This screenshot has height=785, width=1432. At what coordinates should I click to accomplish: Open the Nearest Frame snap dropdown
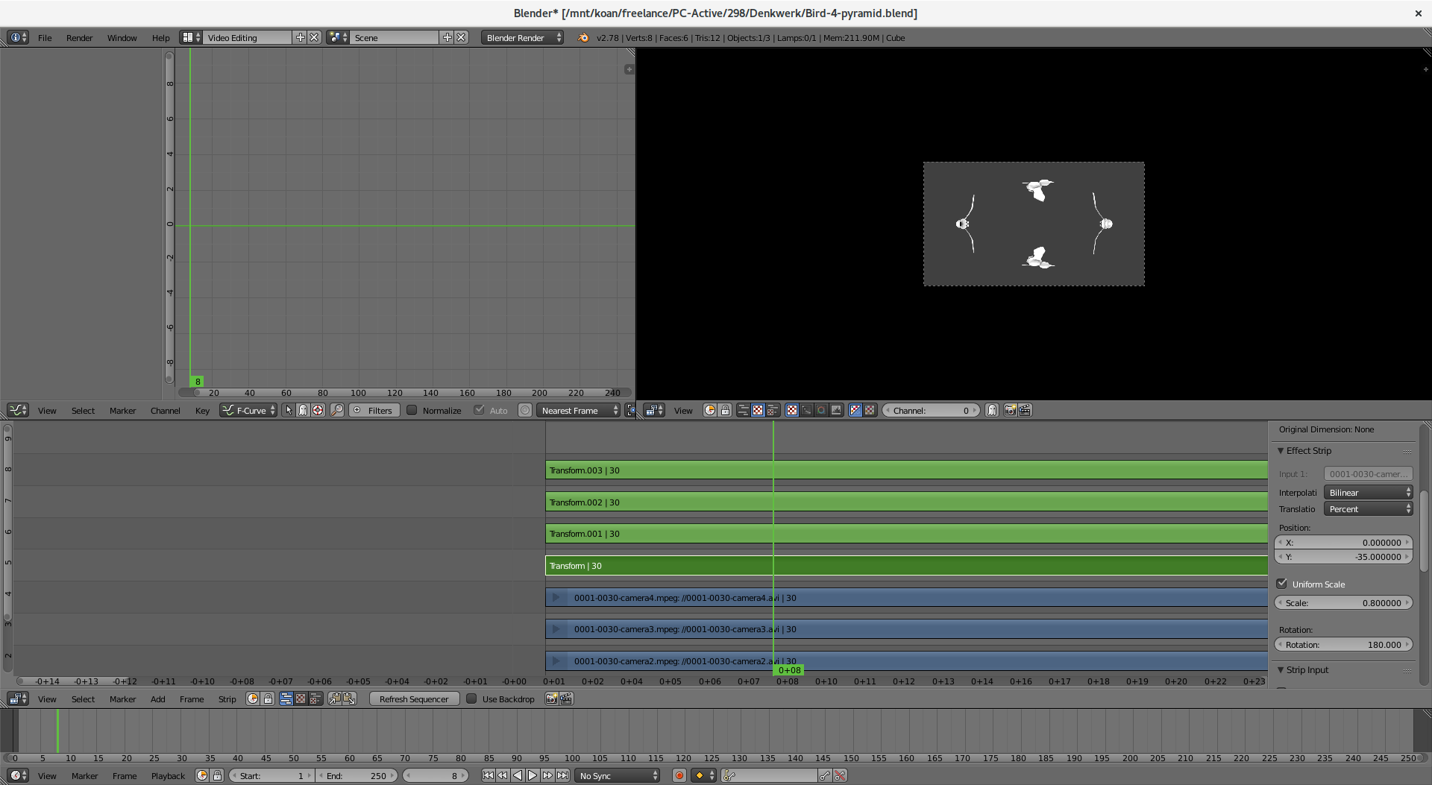[x=579, y=410]
